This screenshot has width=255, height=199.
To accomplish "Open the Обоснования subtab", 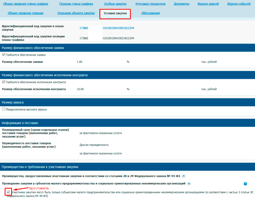I will (x=150, y=13).
